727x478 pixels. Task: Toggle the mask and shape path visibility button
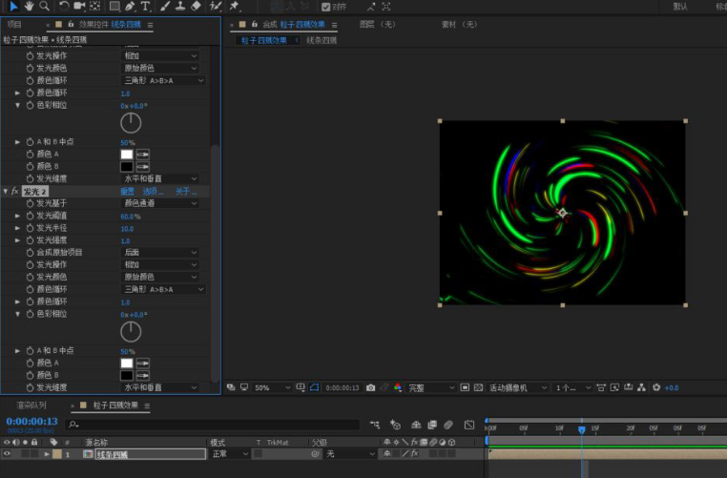point(314,387)
